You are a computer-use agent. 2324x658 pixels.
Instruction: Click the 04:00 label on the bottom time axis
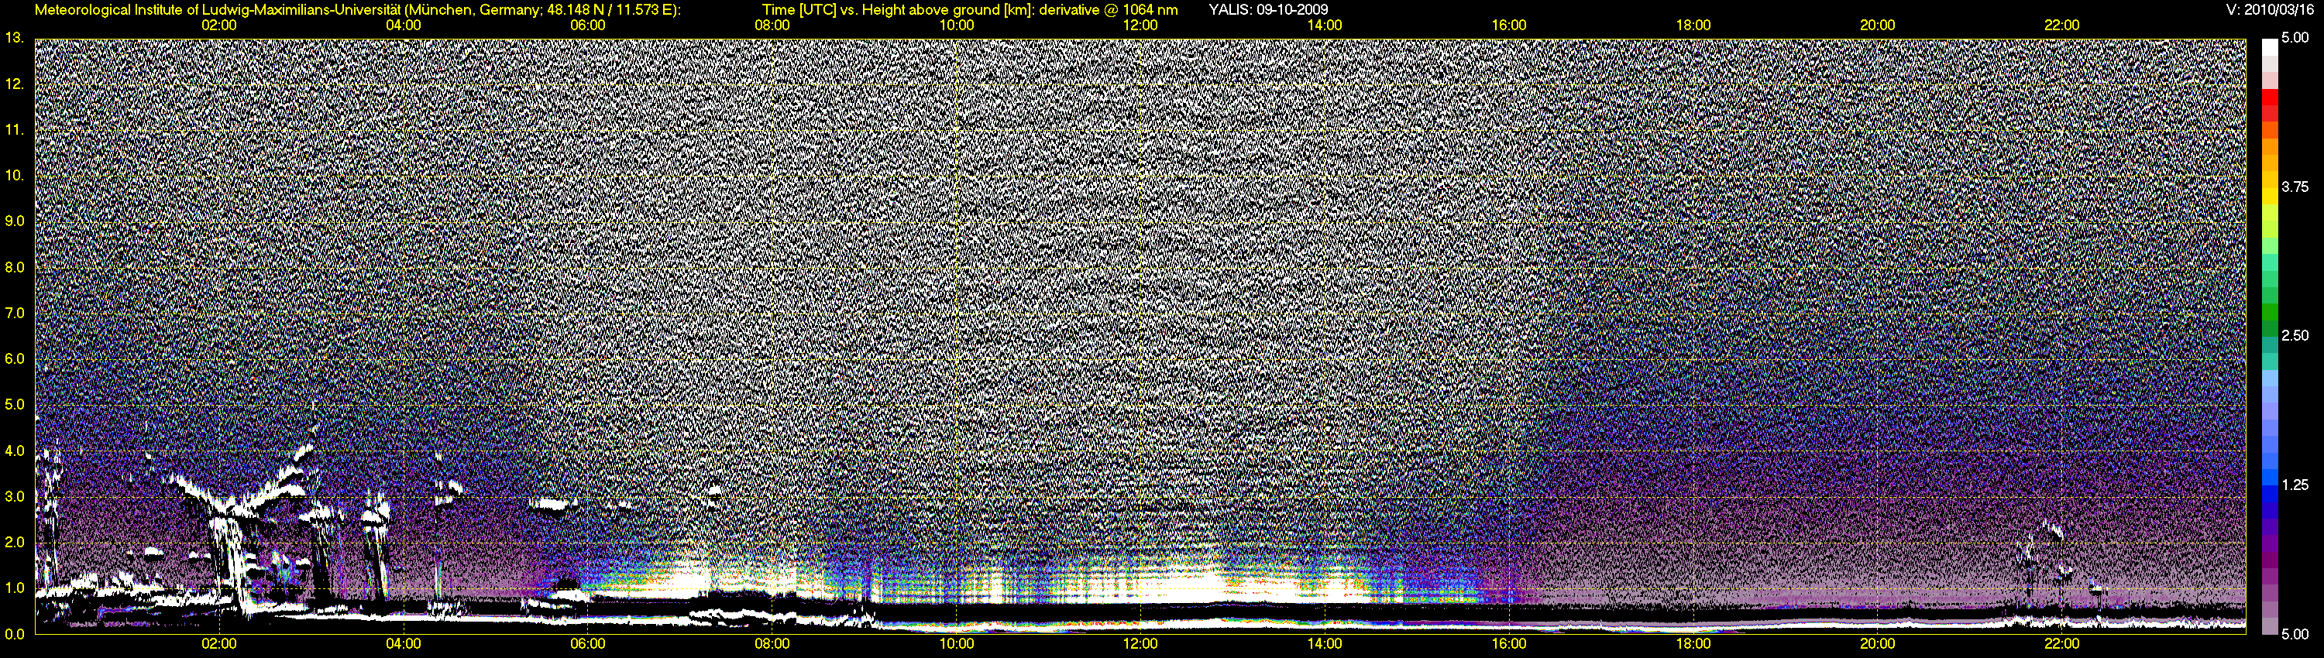point(404,643)
